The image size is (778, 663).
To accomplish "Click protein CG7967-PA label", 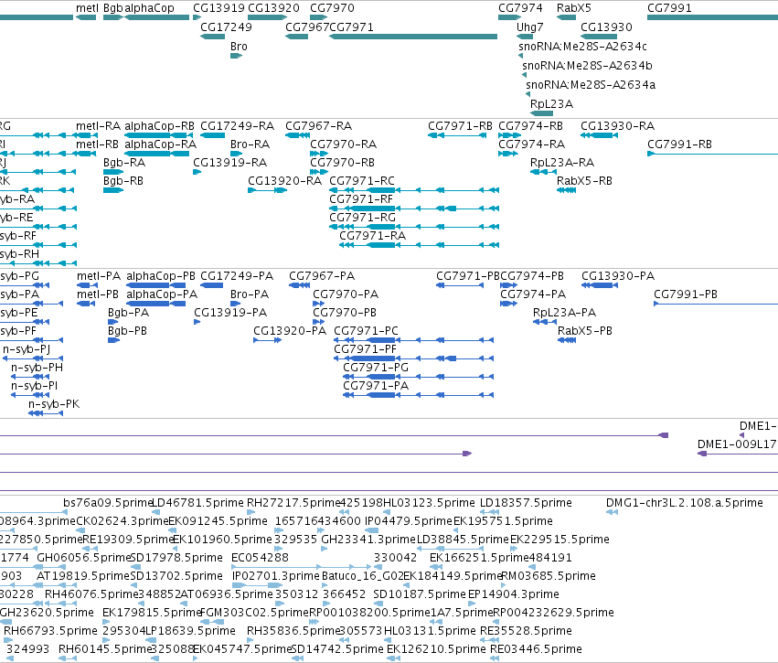I will (x=322, y=276).
